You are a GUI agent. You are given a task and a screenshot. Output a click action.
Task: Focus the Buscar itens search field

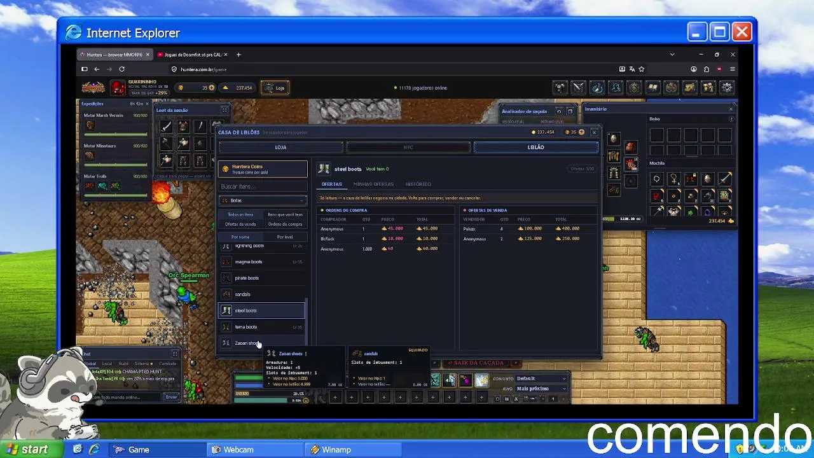(263, 186)
